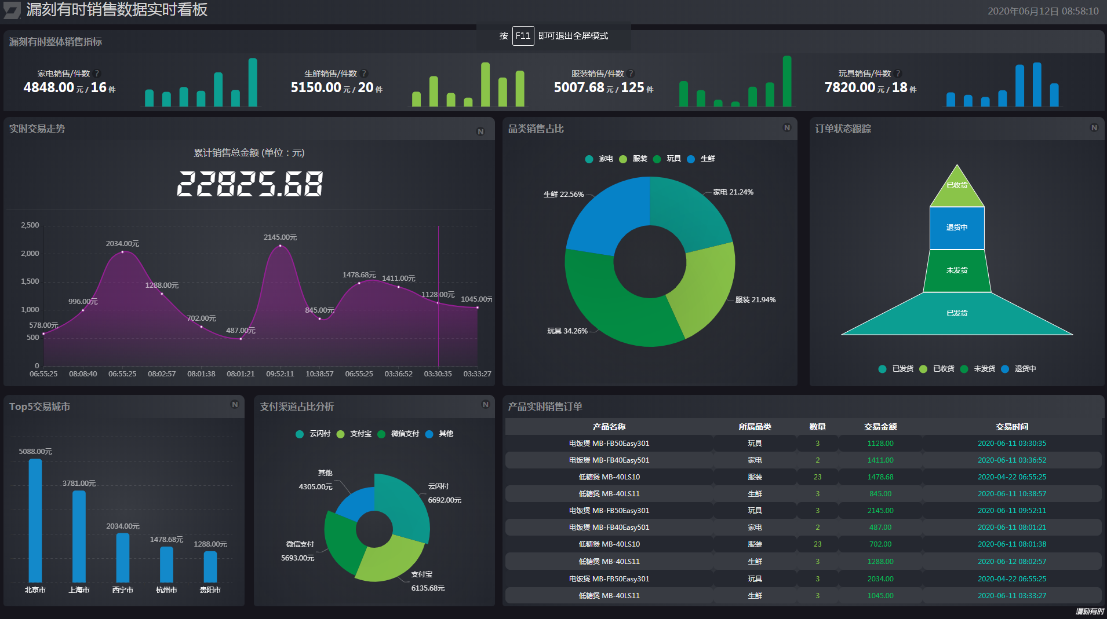Click amount 1478.68 in orders table
The width and height of the screenshot is (1107, 619).
[880, 477]
